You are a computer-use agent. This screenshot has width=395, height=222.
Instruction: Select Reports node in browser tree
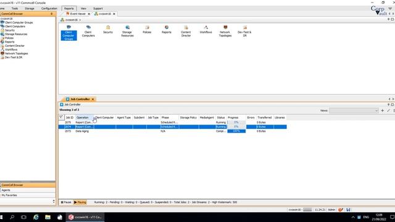tap(10, 42)
